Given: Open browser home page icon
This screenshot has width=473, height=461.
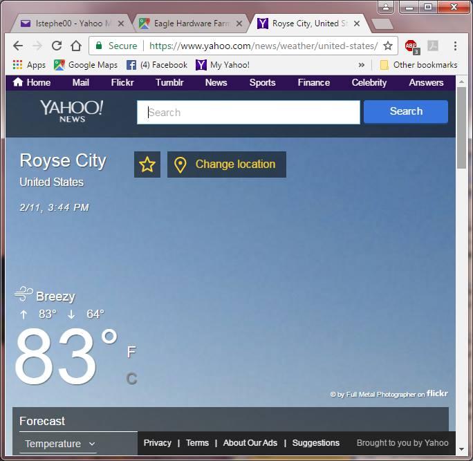Looking at the screenshot, I should point(76,46).
